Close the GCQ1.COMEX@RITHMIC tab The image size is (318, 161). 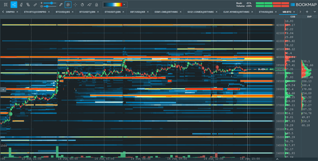[x=216, y=12]
